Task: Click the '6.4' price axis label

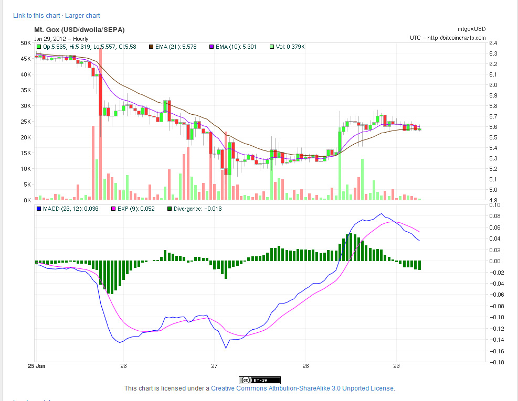Action: point(493,43)
